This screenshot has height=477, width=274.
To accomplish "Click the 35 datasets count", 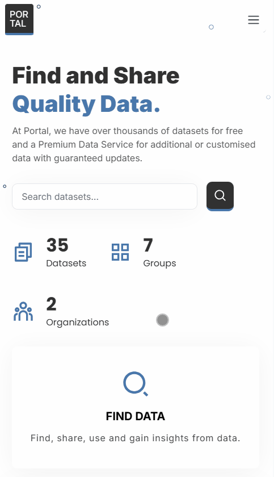I will point(57,245).
